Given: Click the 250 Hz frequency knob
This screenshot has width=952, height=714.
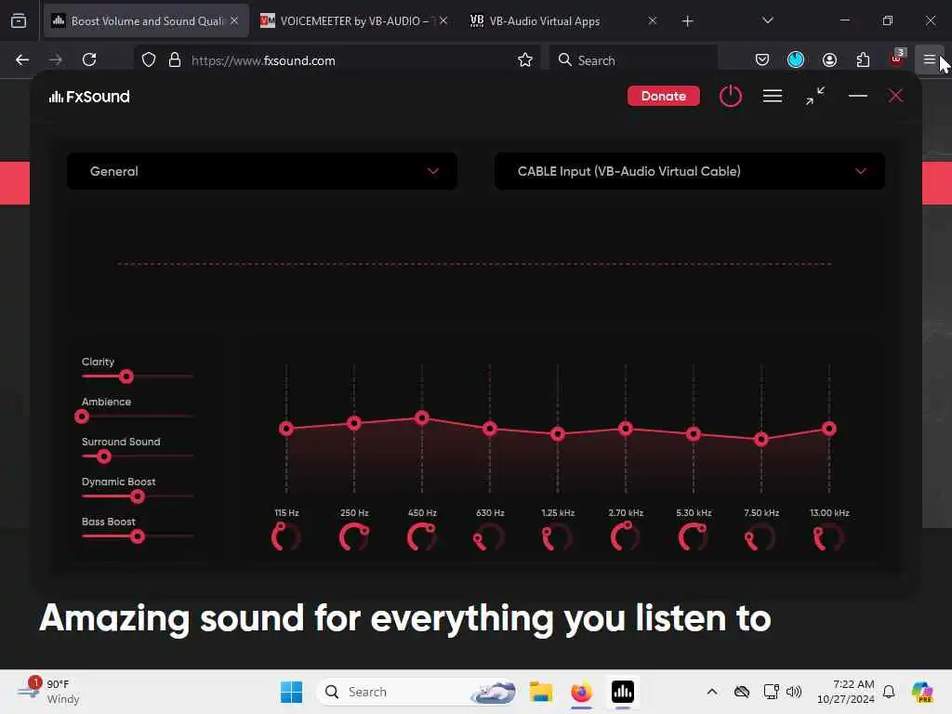Looking at the screenshot, I should (354, 537).
